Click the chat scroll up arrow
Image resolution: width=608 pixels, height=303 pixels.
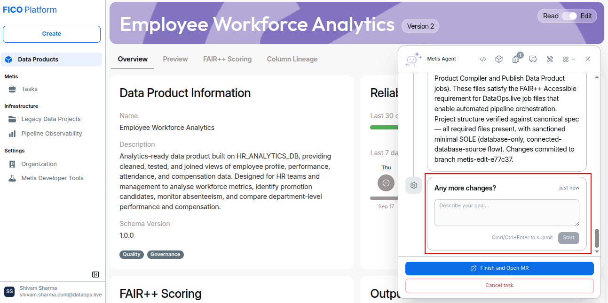pyautogui.click(x=597, y=77)
